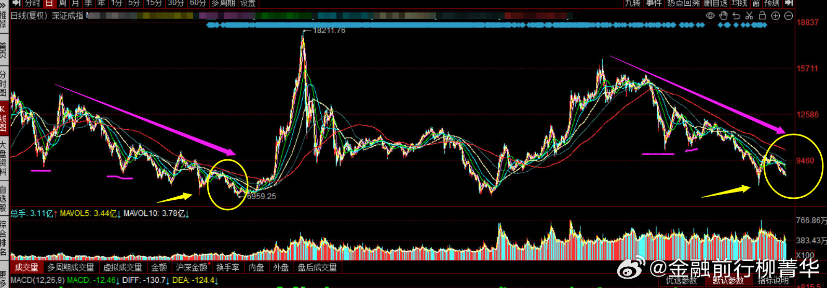Open the 设置 settings menu

(248, 3)
